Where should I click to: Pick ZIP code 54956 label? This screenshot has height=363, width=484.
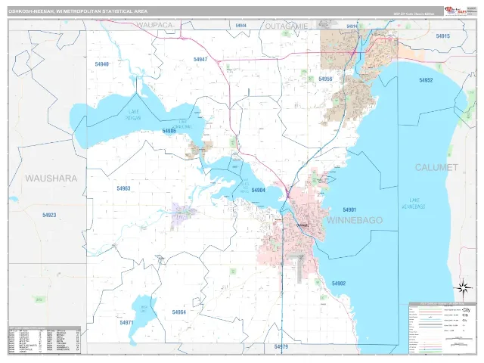coord(325,79)
